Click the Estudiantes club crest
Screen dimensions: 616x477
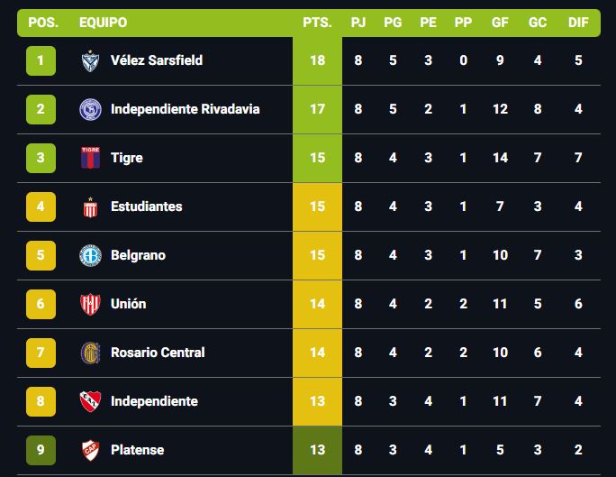click(90, 206)
